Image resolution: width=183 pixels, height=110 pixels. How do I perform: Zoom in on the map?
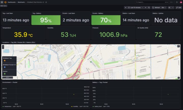point(3,46)
